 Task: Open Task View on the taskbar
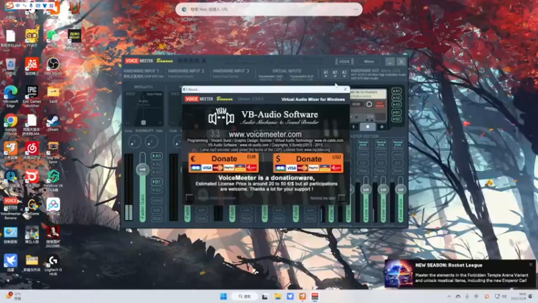265,296
